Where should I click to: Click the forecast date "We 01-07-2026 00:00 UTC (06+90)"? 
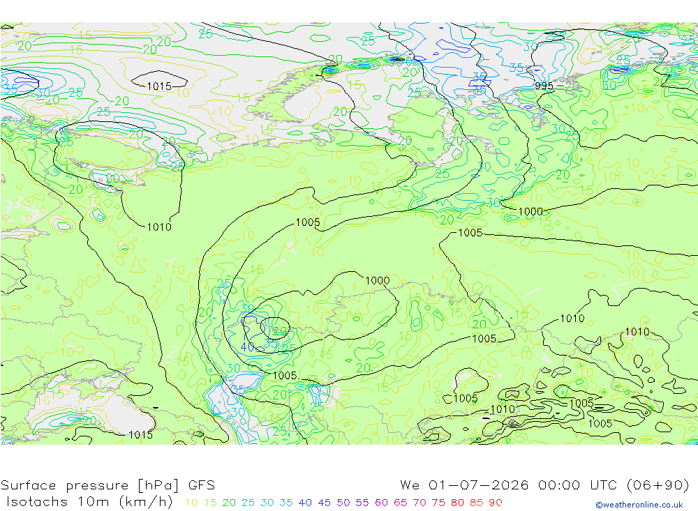pyautogui.click(x=544, y=485)
